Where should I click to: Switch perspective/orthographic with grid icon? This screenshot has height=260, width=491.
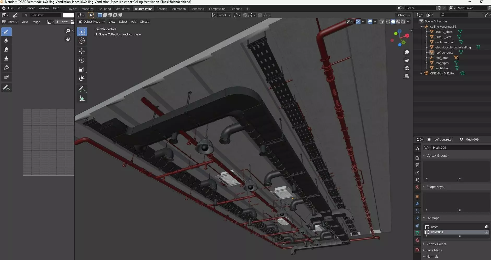tap(407, 76)
